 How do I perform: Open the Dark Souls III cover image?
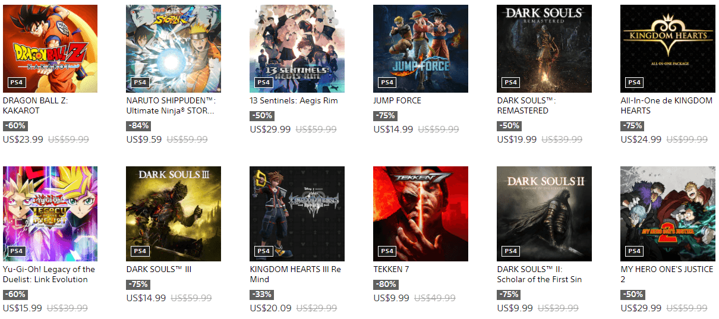point(174,214)
